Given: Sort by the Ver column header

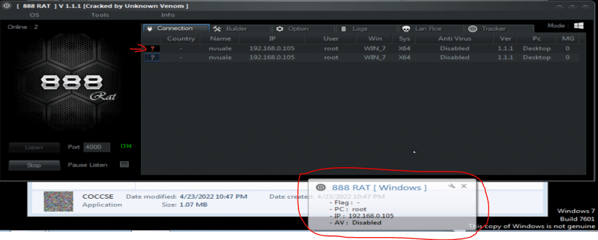Looking at the screenshot, I should [505, 38].
